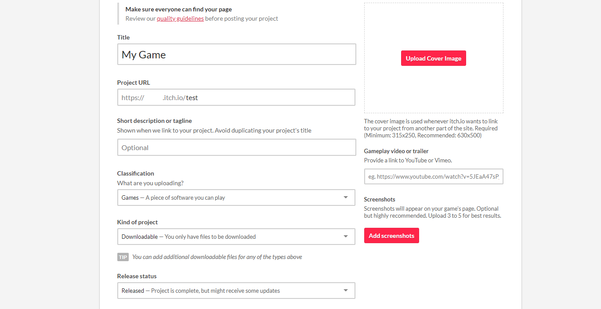Click the Release status label
This screenshot has width=601, height=309.
[x=137, y=276]
